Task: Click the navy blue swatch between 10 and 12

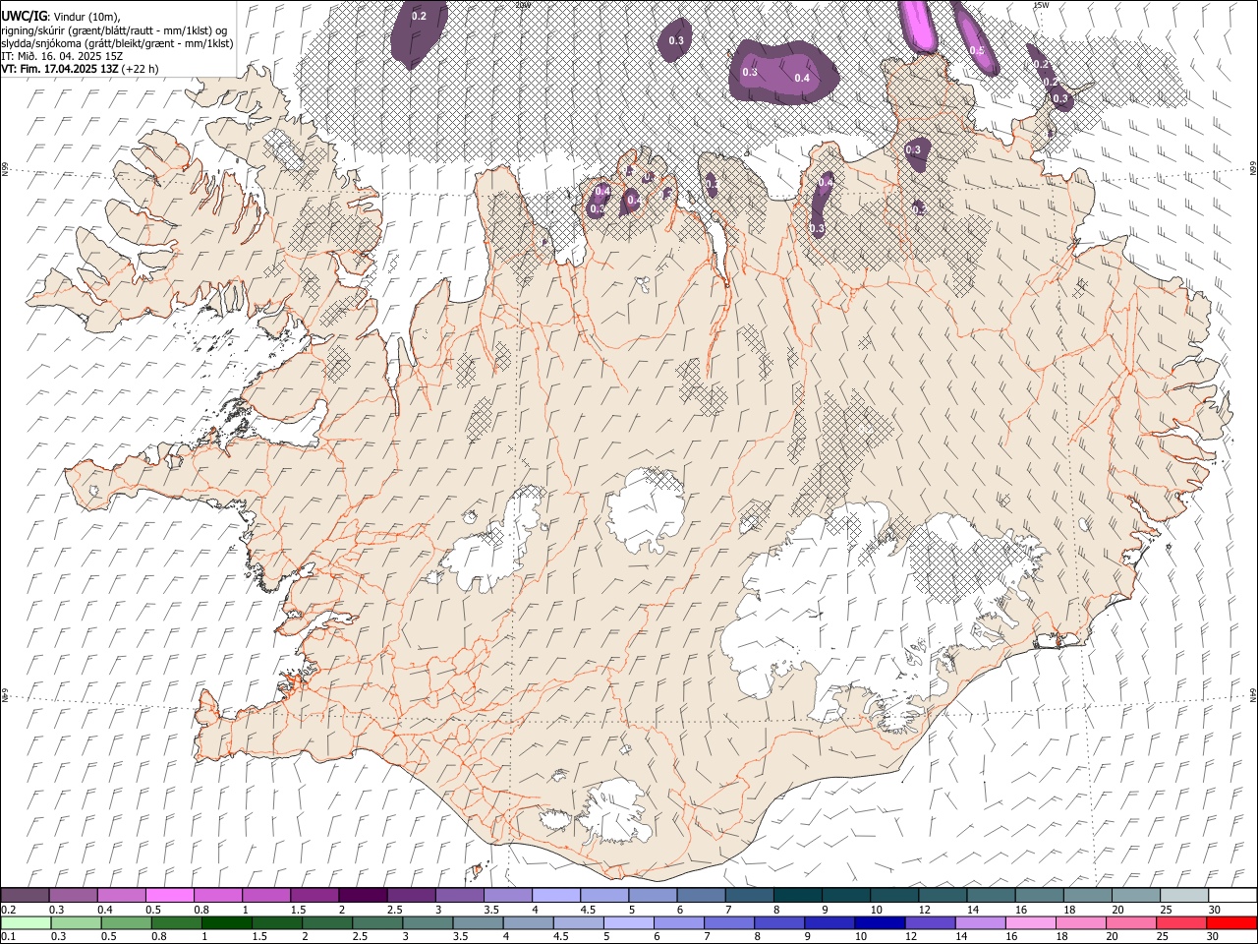Action: [x=880, y=923]
